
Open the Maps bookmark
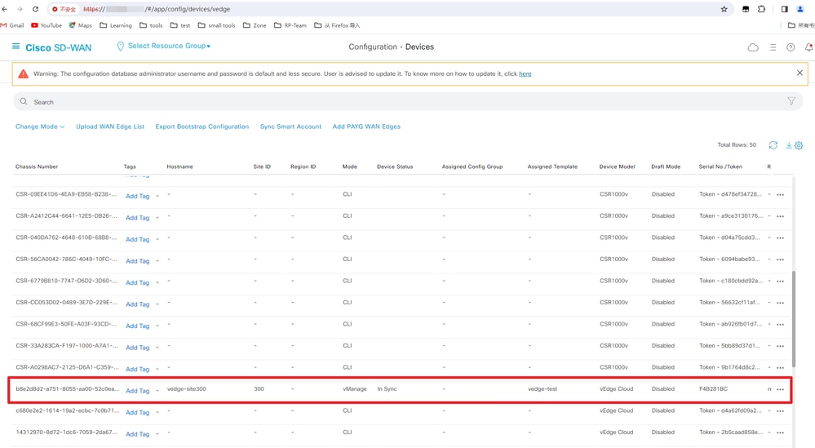coord(81,25)
